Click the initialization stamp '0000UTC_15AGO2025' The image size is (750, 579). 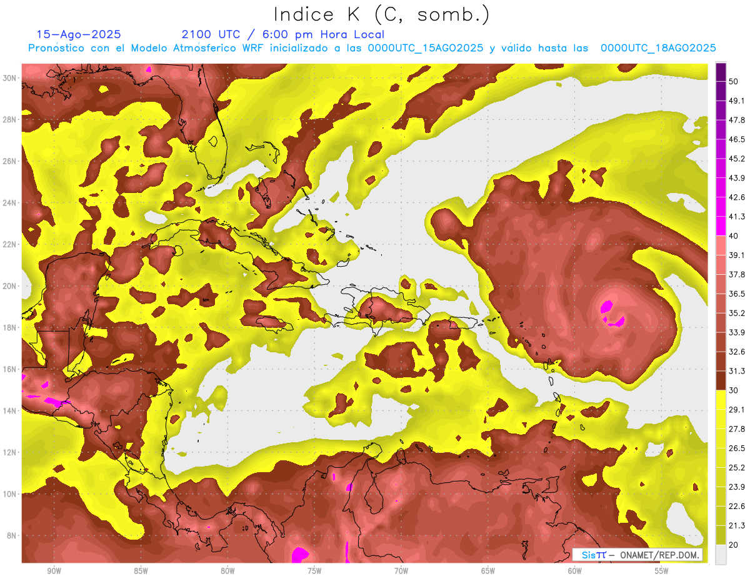[x=425, y=48]
